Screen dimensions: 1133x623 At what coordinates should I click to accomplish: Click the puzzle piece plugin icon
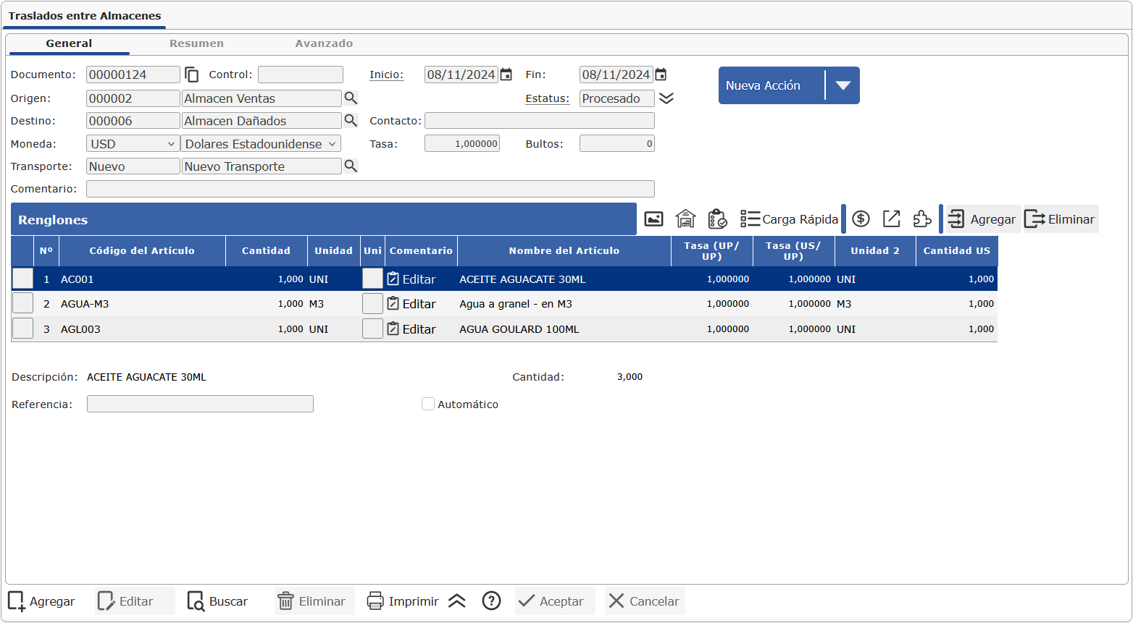(x=921, y=219)
